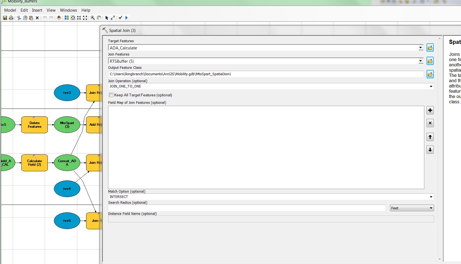This screenshot has width=461, height=264.
Task: Click in the Field Map list box
Action: point(266,147)
